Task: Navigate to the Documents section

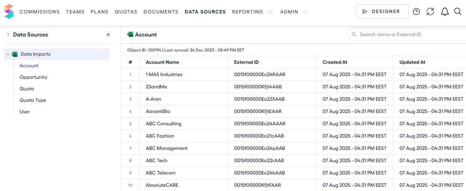Action: 161,12
